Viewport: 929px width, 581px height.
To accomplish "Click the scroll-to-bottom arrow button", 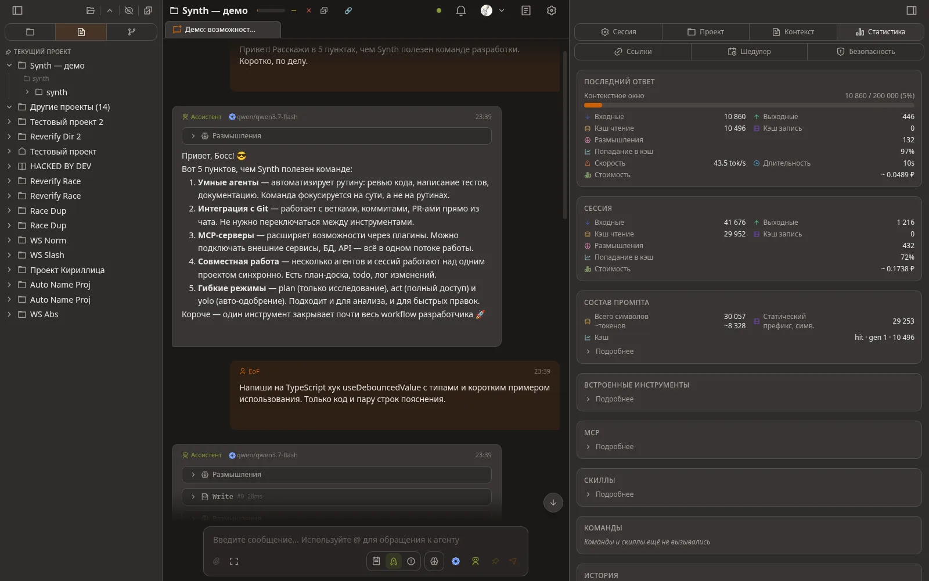I will click(x=553, y=503).
